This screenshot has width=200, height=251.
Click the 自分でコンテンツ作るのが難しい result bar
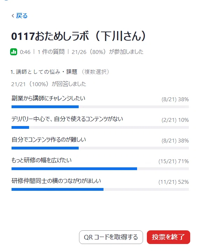click(100, 148)
